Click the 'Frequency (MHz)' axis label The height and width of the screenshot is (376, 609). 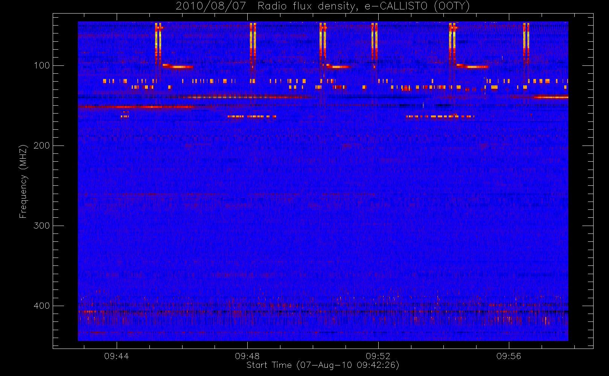23,181
